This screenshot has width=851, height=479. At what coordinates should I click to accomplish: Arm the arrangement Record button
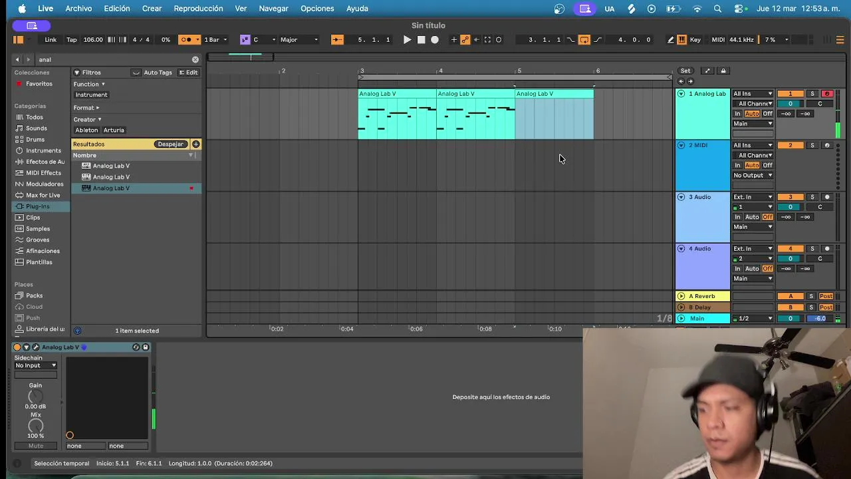pyautogui.click(x=435, y=40)
